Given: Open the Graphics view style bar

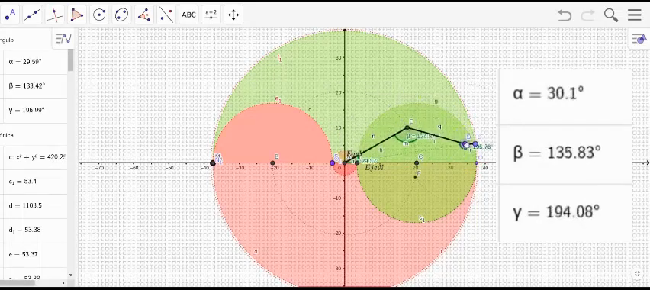Looking at the screenshot, I should [x=639, y=39].
